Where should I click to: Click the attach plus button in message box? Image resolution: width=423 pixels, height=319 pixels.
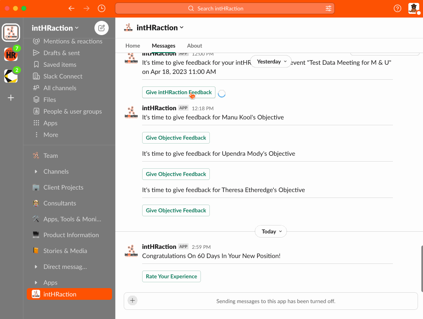tap(133, 300)
